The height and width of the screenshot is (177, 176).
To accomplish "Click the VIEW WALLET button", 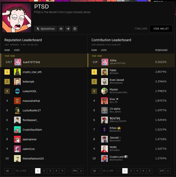I will 161,29.
